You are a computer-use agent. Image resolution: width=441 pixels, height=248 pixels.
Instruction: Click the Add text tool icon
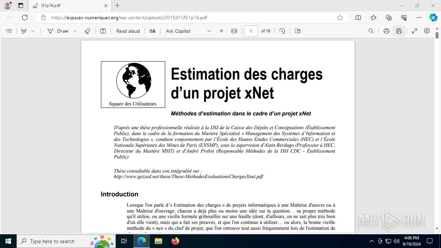[103, 31]
